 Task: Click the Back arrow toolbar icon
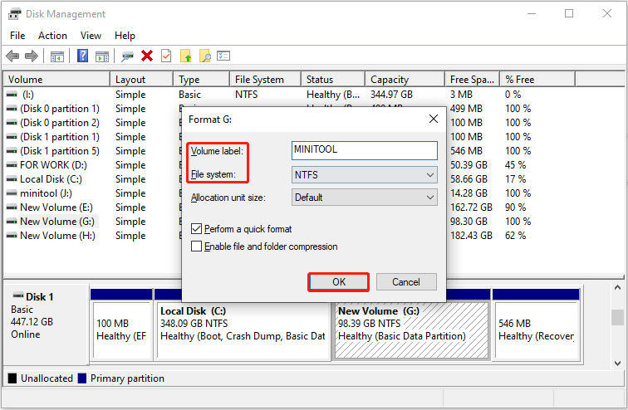pos(12,56)
